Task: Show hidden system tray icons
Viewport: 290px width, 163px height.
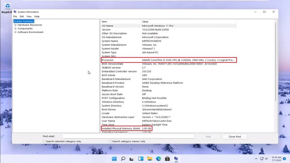Action: pos(256,159)
